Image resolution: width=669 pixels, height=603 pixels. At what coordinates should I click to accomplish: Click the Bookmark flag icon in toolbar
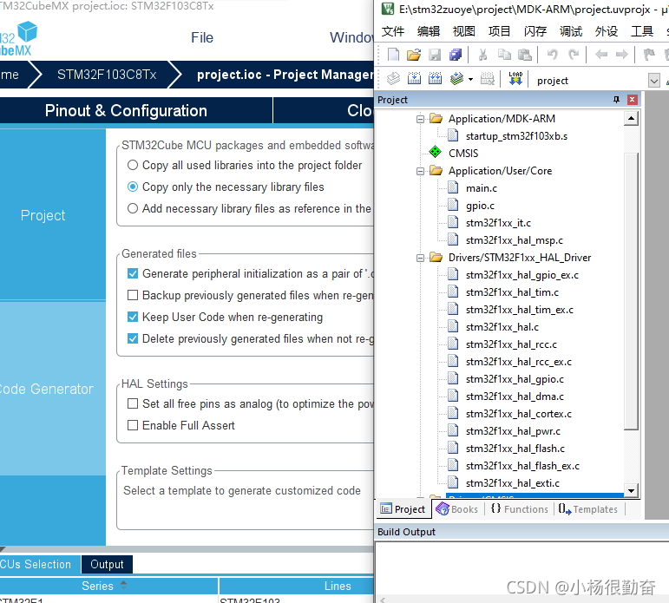649,55
